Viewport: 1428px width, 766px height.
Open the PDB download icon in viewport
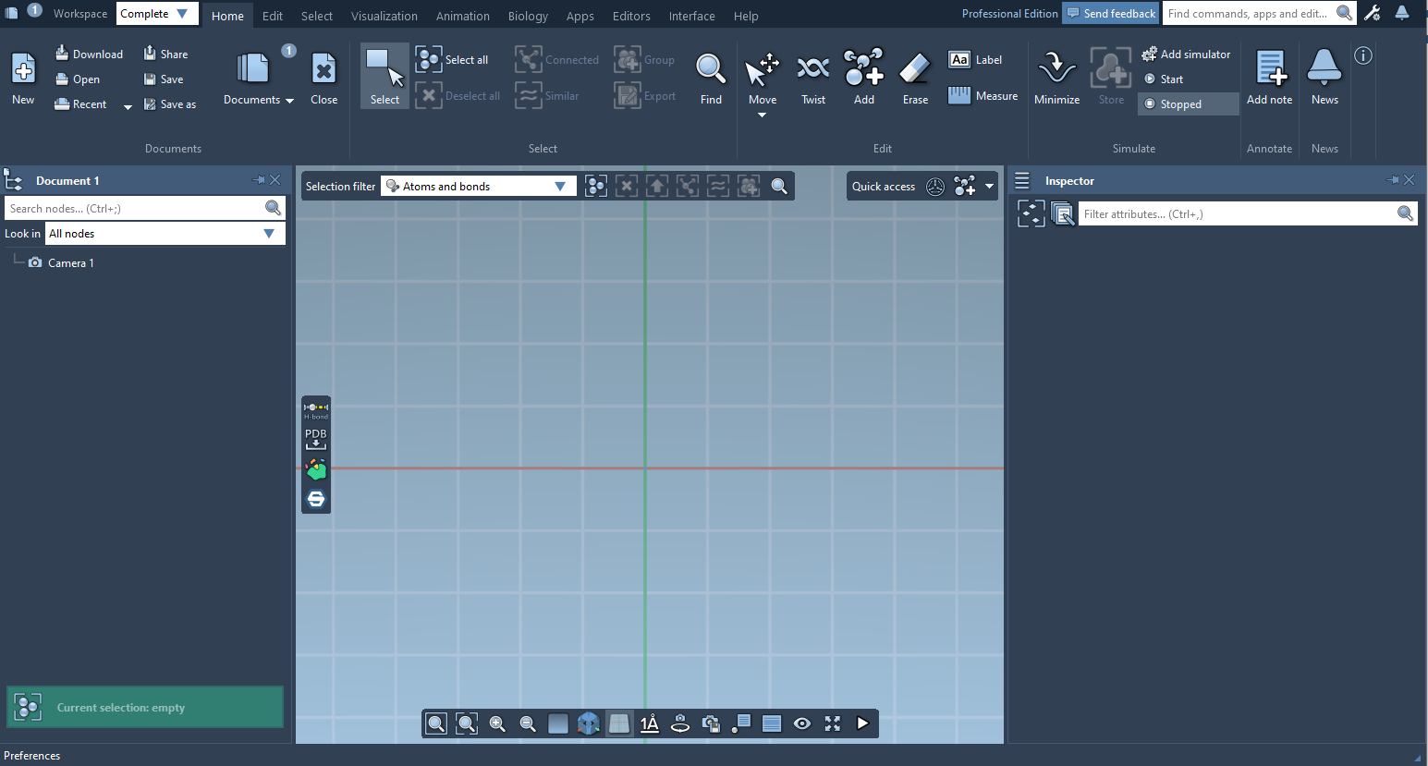tap(316, 438)
